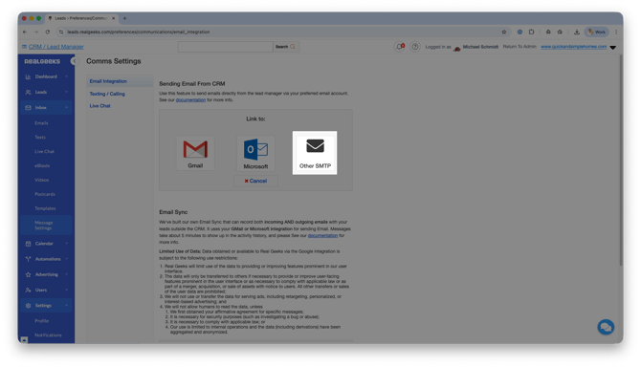Viewport: 641px width, 367px height.
Task: Open the Live Chat settings tab
Action: click(99, 106)
